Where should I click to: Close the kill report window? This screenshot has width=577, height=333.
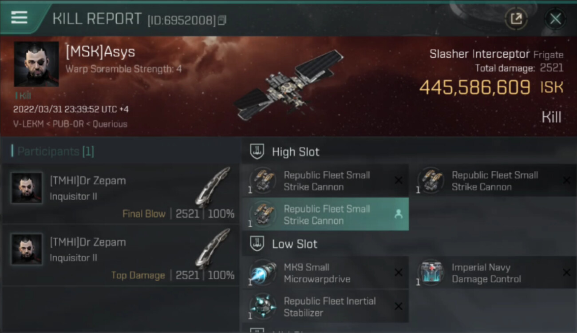555,19
